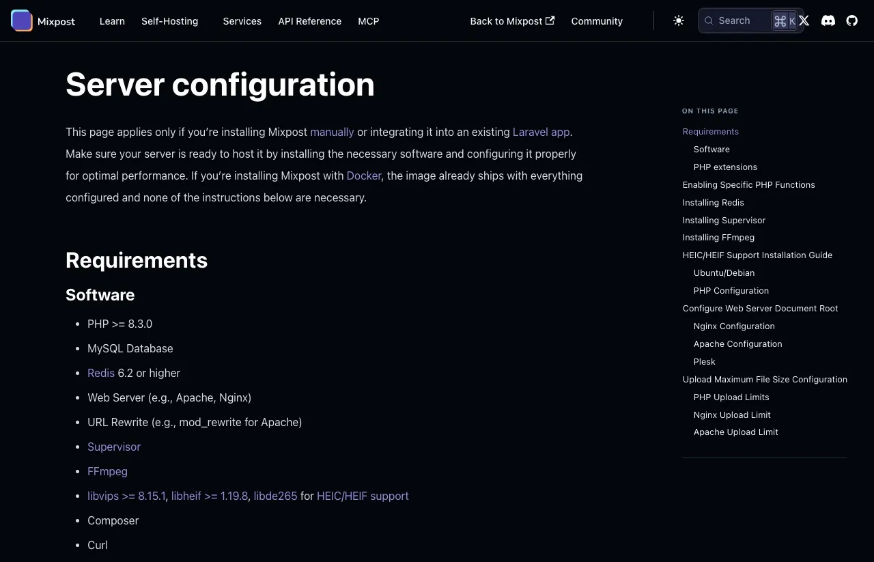This screenshot has width=874, height=562.
Task: Click the 'PHP >= 8.3.0' list item
Action: 120,324
